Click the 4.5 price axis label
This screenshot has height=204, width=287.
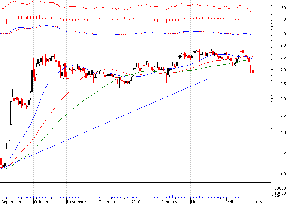283,152
